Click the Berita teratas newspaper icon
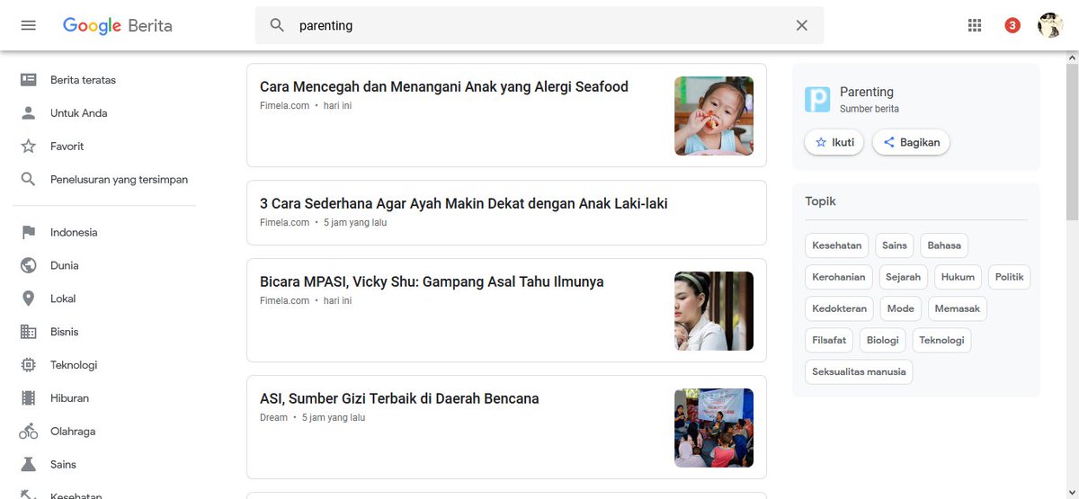The width and height of the screenshot is (1079, 499). click(x=29, y=80)
